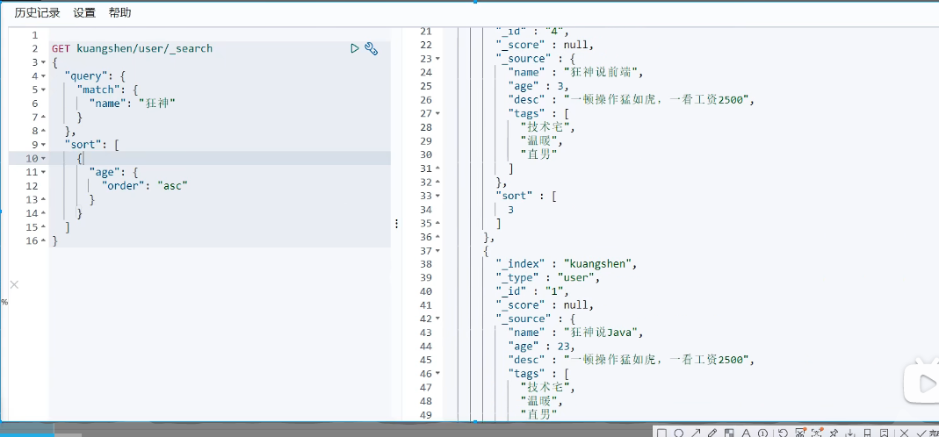This screenshot has width=939, height=437.
Task: Click the sort value 3 on line 34
Action: click(511, 210)
